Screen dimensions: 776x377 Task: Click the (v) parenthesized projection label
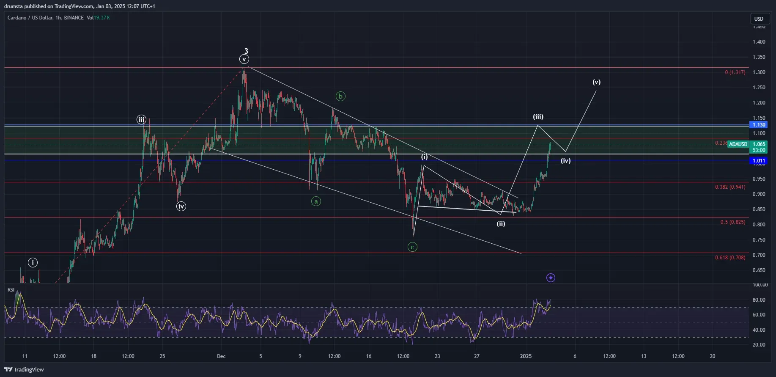click(596, 82)
